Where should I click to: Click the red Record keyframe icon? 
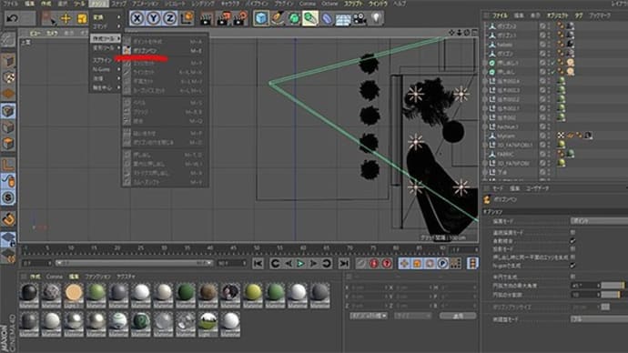click(x=374, y=263)
